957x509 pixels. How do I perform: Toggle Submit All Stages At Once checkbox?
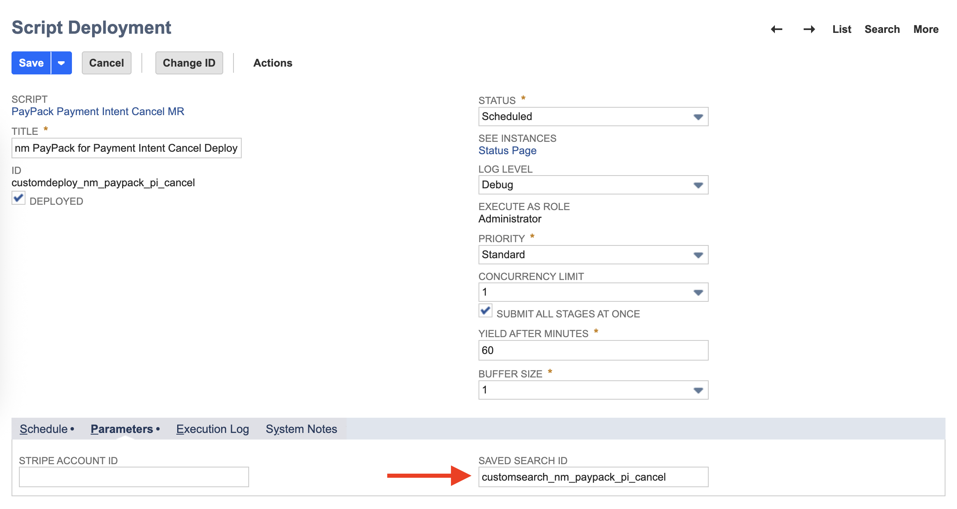[x=485, y=310]
